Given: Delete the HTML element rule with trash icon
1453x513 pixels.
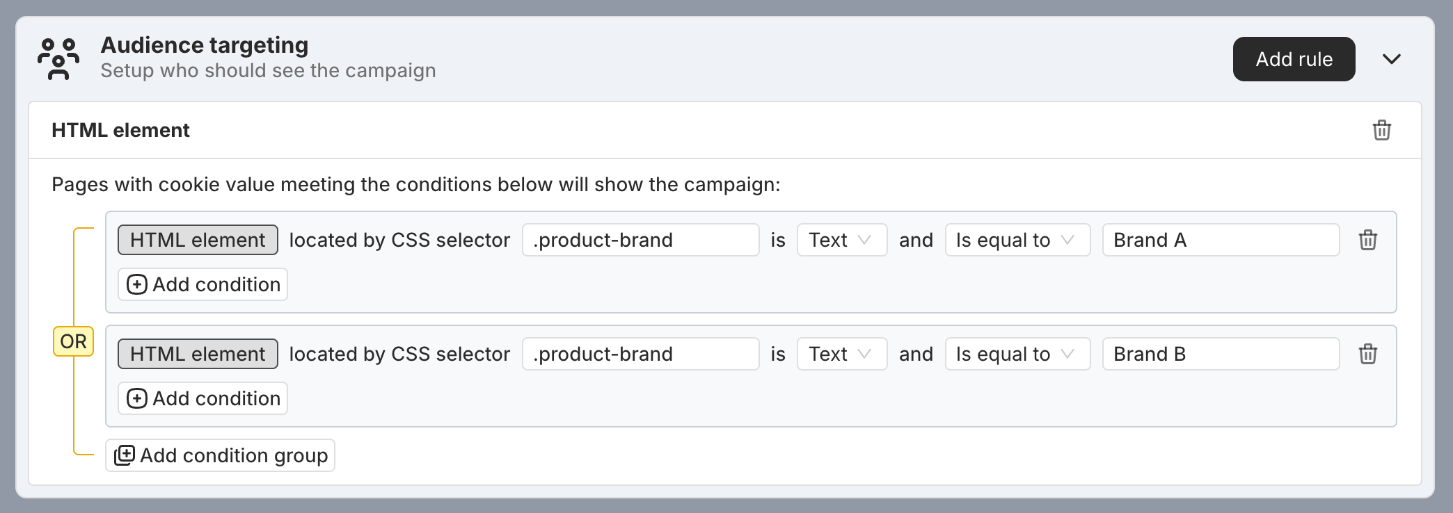Looking at the screenshot, I should pyautogui.click(x=1381, y=130).
